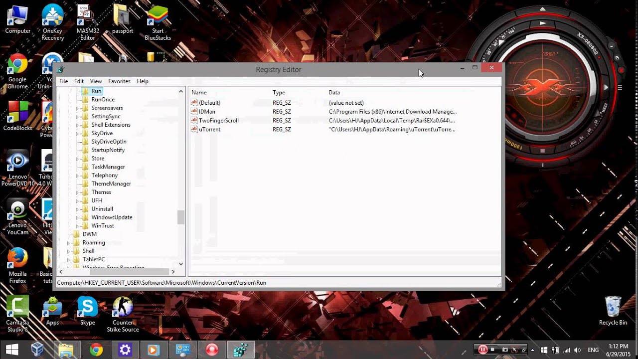638x359 pixels.
Task: Select the ThemeManager key
Action: coord(111,184)
